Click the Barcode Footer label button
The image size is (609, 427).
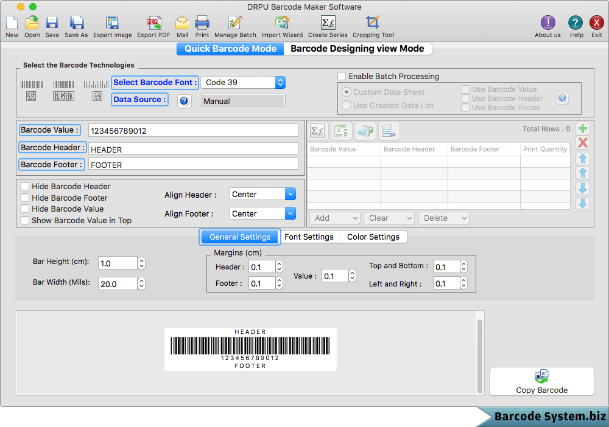click(x=52, y=164)
